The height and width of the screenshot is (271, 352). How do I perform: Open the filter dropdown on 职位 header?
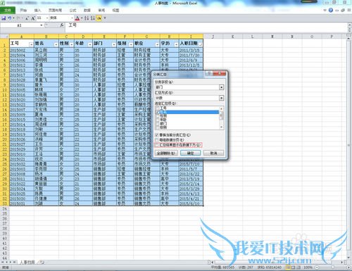[x=157, y=44]
